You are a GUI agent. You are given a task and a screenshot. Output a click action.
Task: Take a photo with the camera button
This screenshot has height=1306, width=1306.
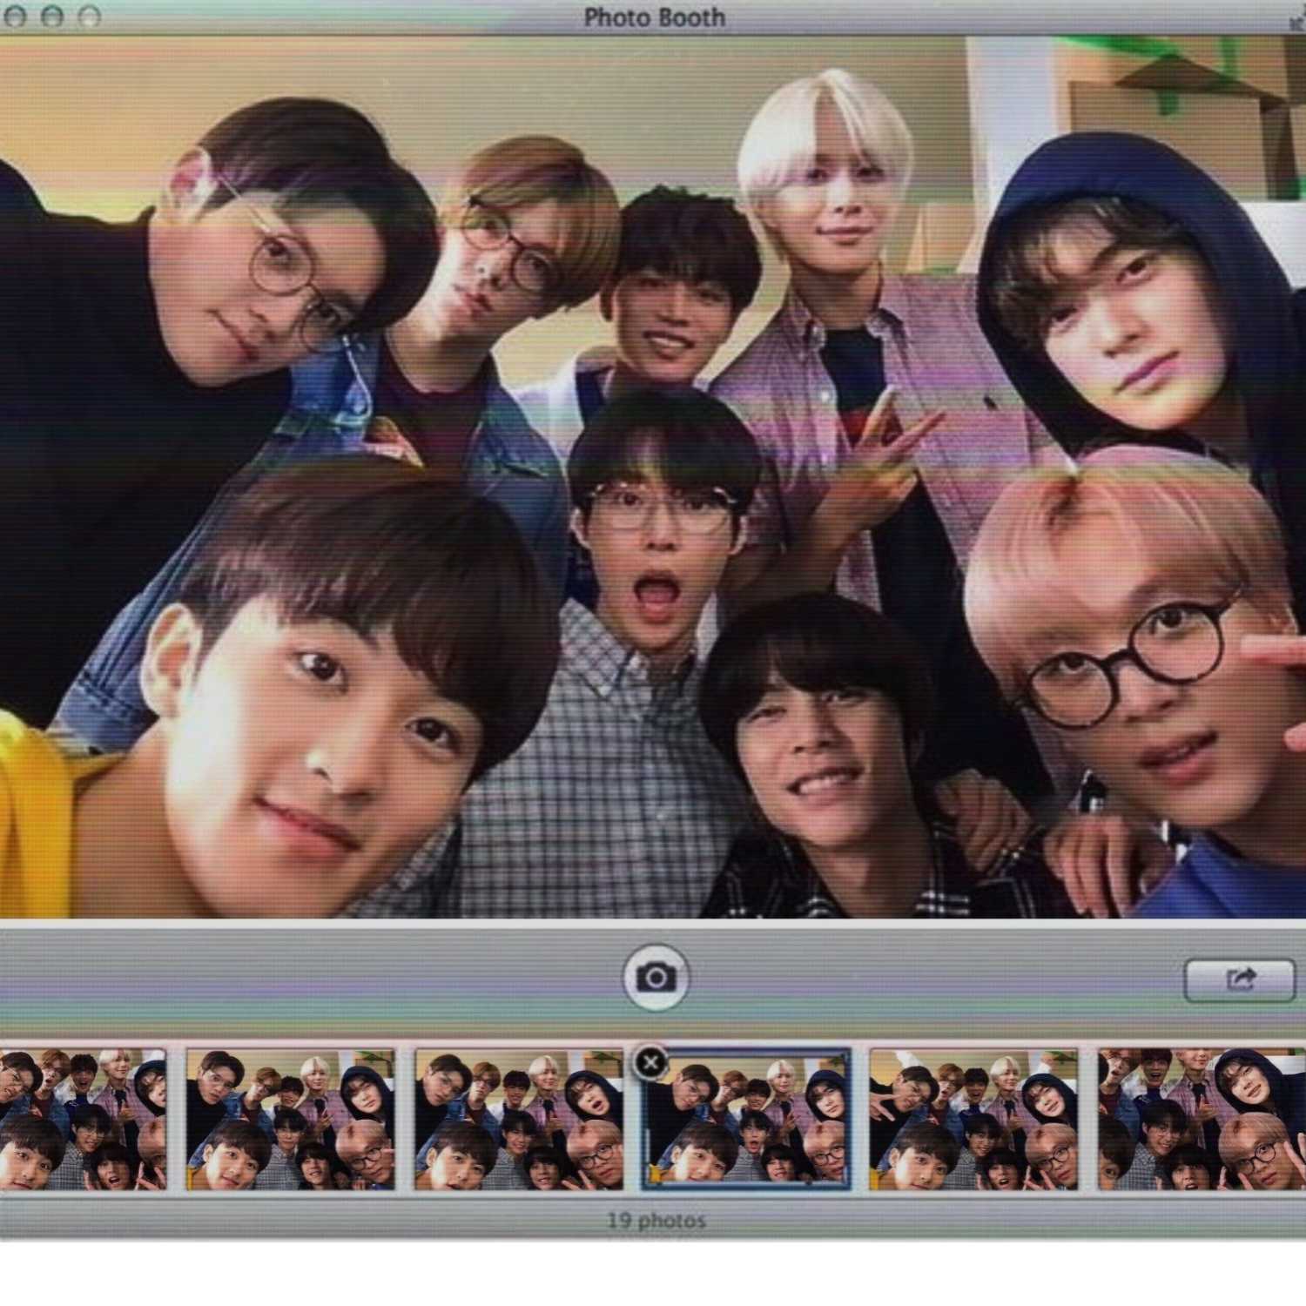point(656,977)
